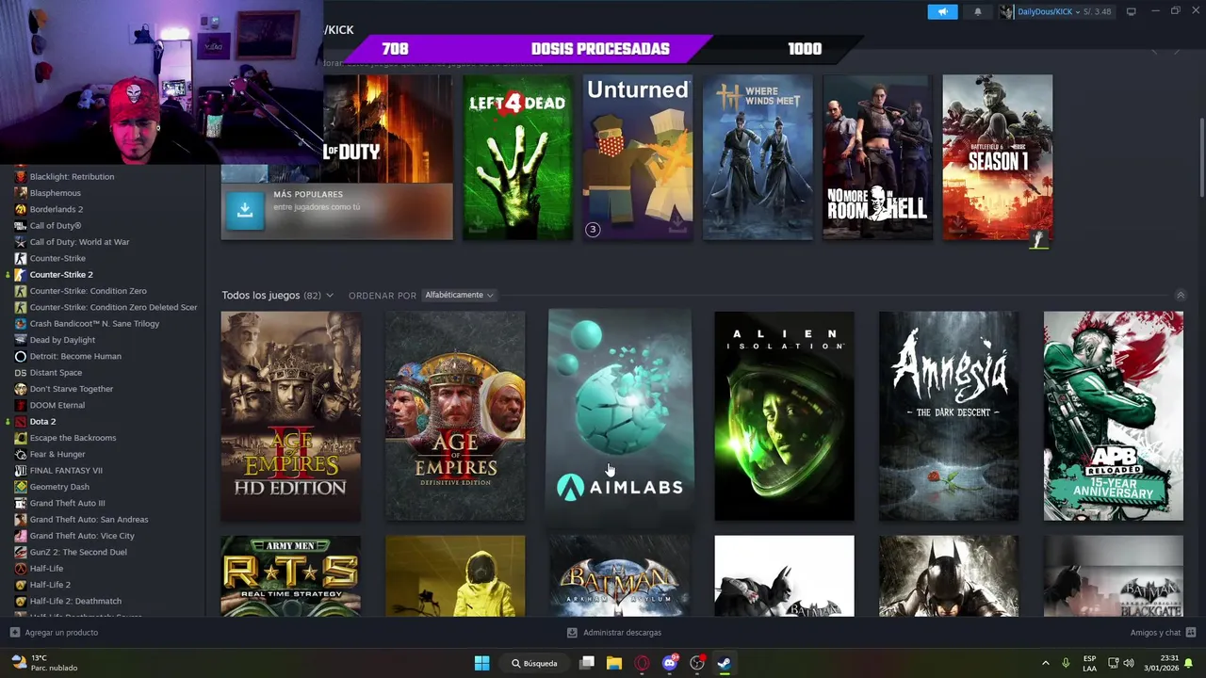Open OBS Studio from the taskbar
The height and width of the screenshot is (678, 1206).
(697, 663)
